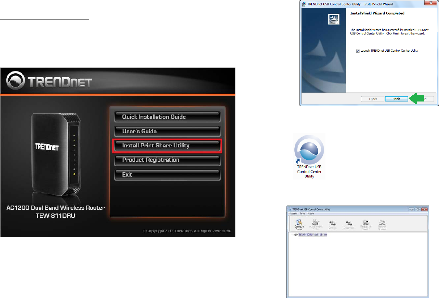Click the Configure Server toolbar icon

coord(299,224)
